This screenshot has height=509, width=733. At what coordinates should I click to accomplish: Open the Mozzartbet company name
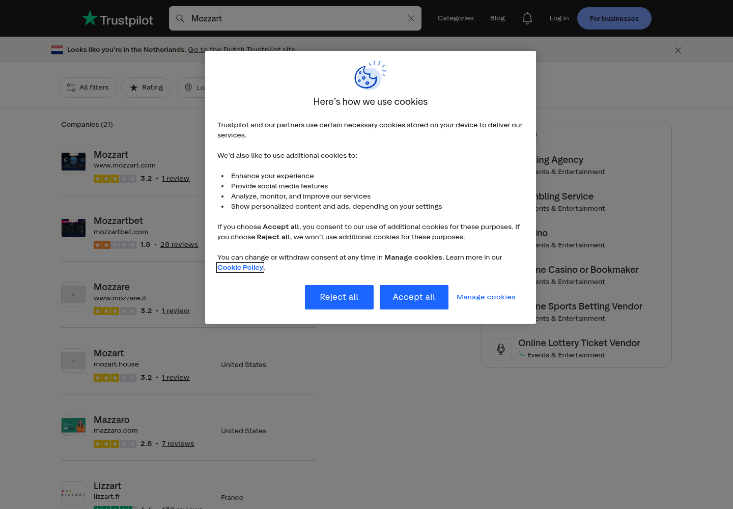[118, 221]
